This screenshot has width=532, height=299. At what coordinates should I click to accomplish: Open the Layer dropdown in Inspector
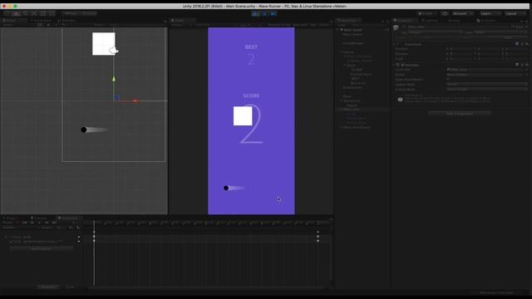pos(500,32)
